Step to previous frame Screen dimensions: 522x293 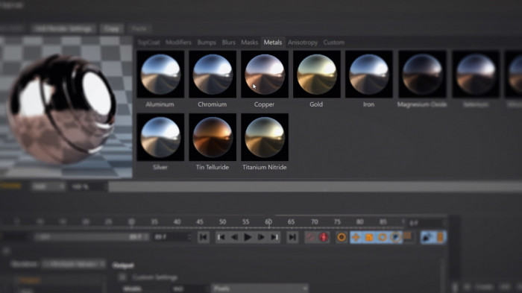tap(234, 237)
